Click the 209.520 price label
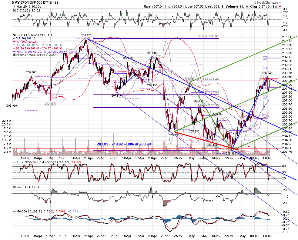The width and height of the screenshot is (298, 240). click(x=128, y=58)
